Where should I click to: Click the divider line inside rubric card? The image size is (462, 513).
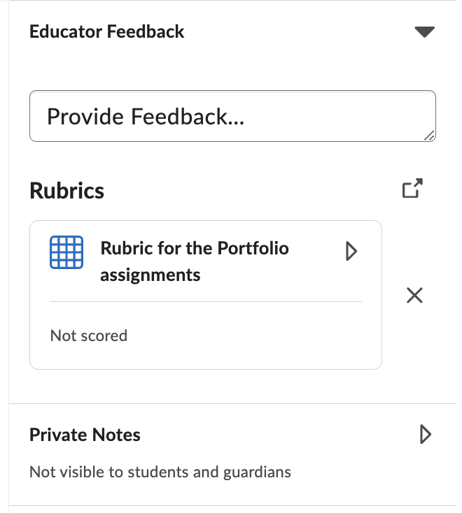click(x=206, y=302)
